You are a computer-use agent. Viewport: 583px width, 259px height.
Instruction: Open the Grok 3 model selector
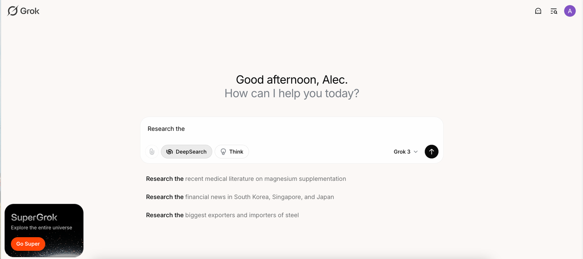click(x=402, y=152)
